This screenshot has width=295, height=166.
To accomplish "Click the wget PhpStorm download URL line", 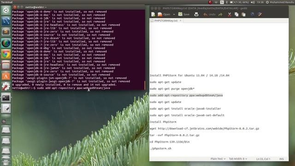I will 204,129.
